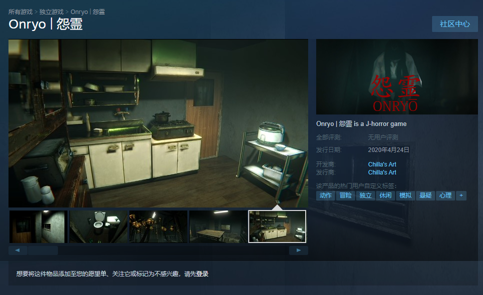Open the 所有游戏 breadcrumb link
The image size is (483, 295).
(x=20, y=11)
